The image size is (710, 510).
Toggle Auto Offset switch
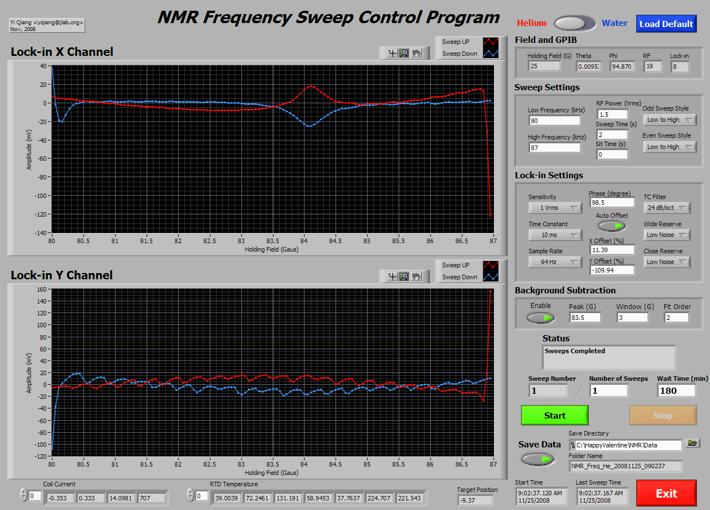[x=612, y=226]
